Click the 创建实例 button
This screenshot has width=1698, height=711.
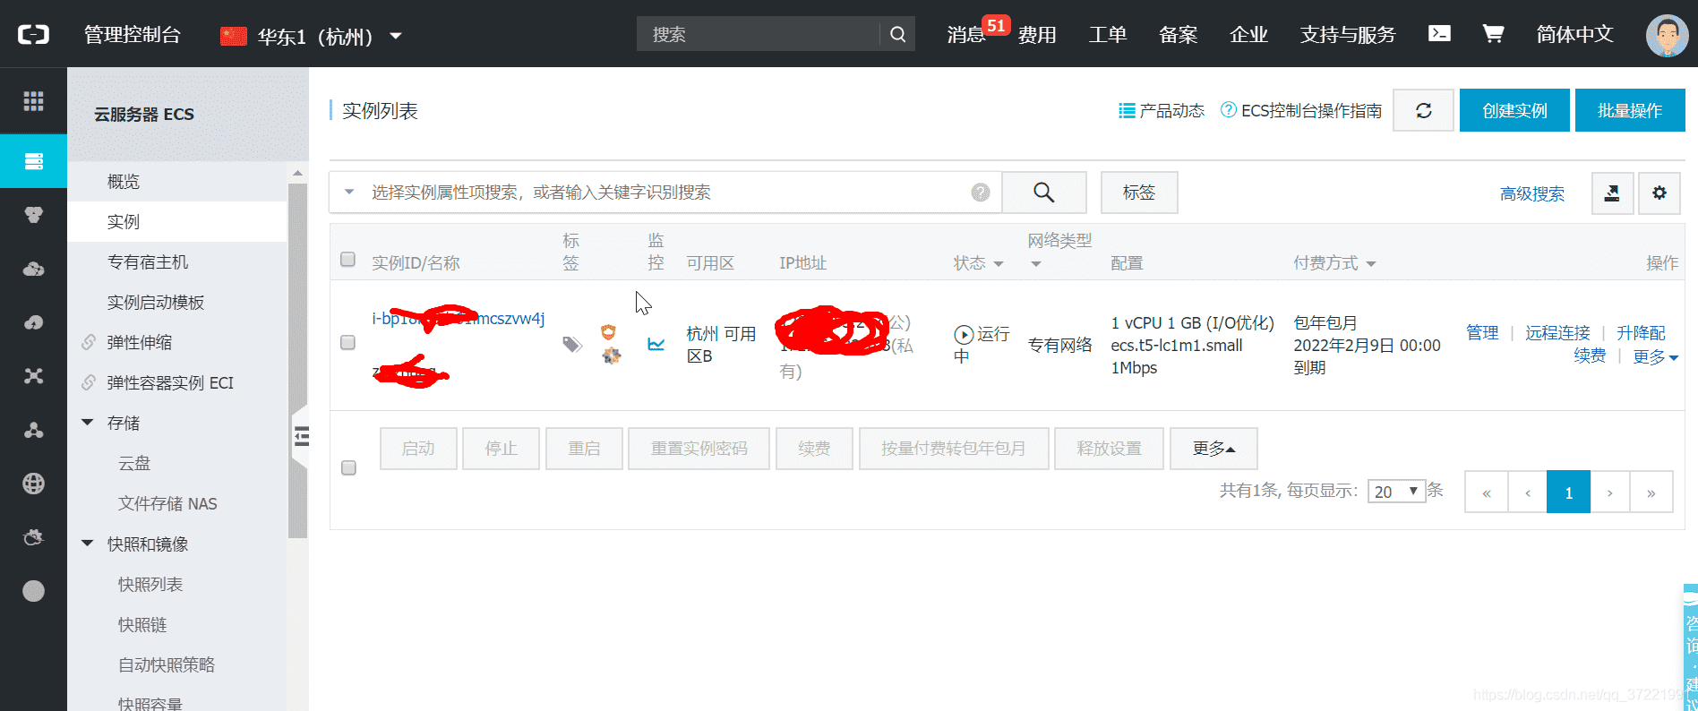(x=1514, y=110)
